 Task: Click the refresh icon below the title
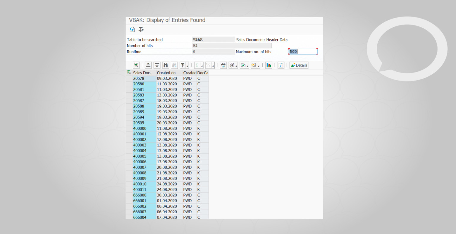tap(132, 29)
